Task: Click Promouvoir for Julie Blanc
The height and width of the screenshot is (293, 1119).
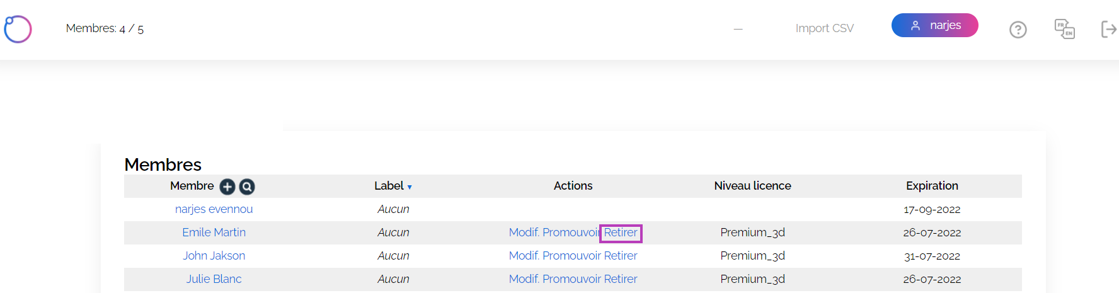Action: click(572, 279)
